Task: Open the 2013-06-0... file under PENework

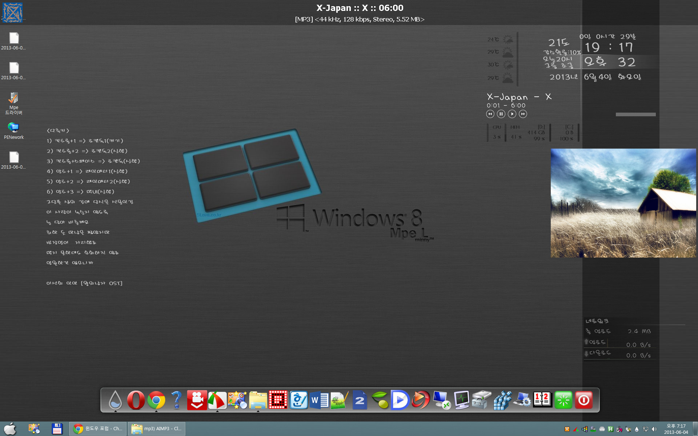Action: pyautogui.click(x=14, y=160)
